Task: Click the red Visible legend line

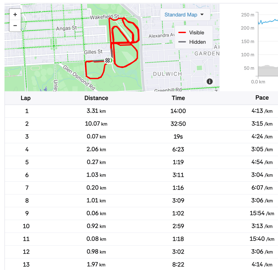Action: [182, 33]
